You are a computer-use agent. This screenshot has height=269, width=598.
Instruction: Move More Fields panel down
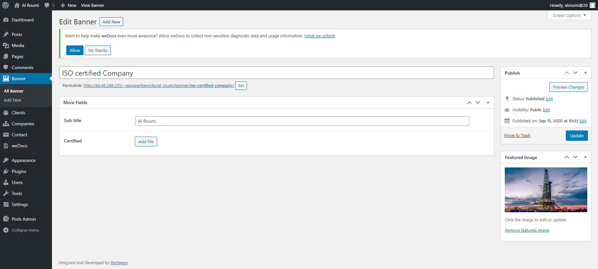click(478, 103)
